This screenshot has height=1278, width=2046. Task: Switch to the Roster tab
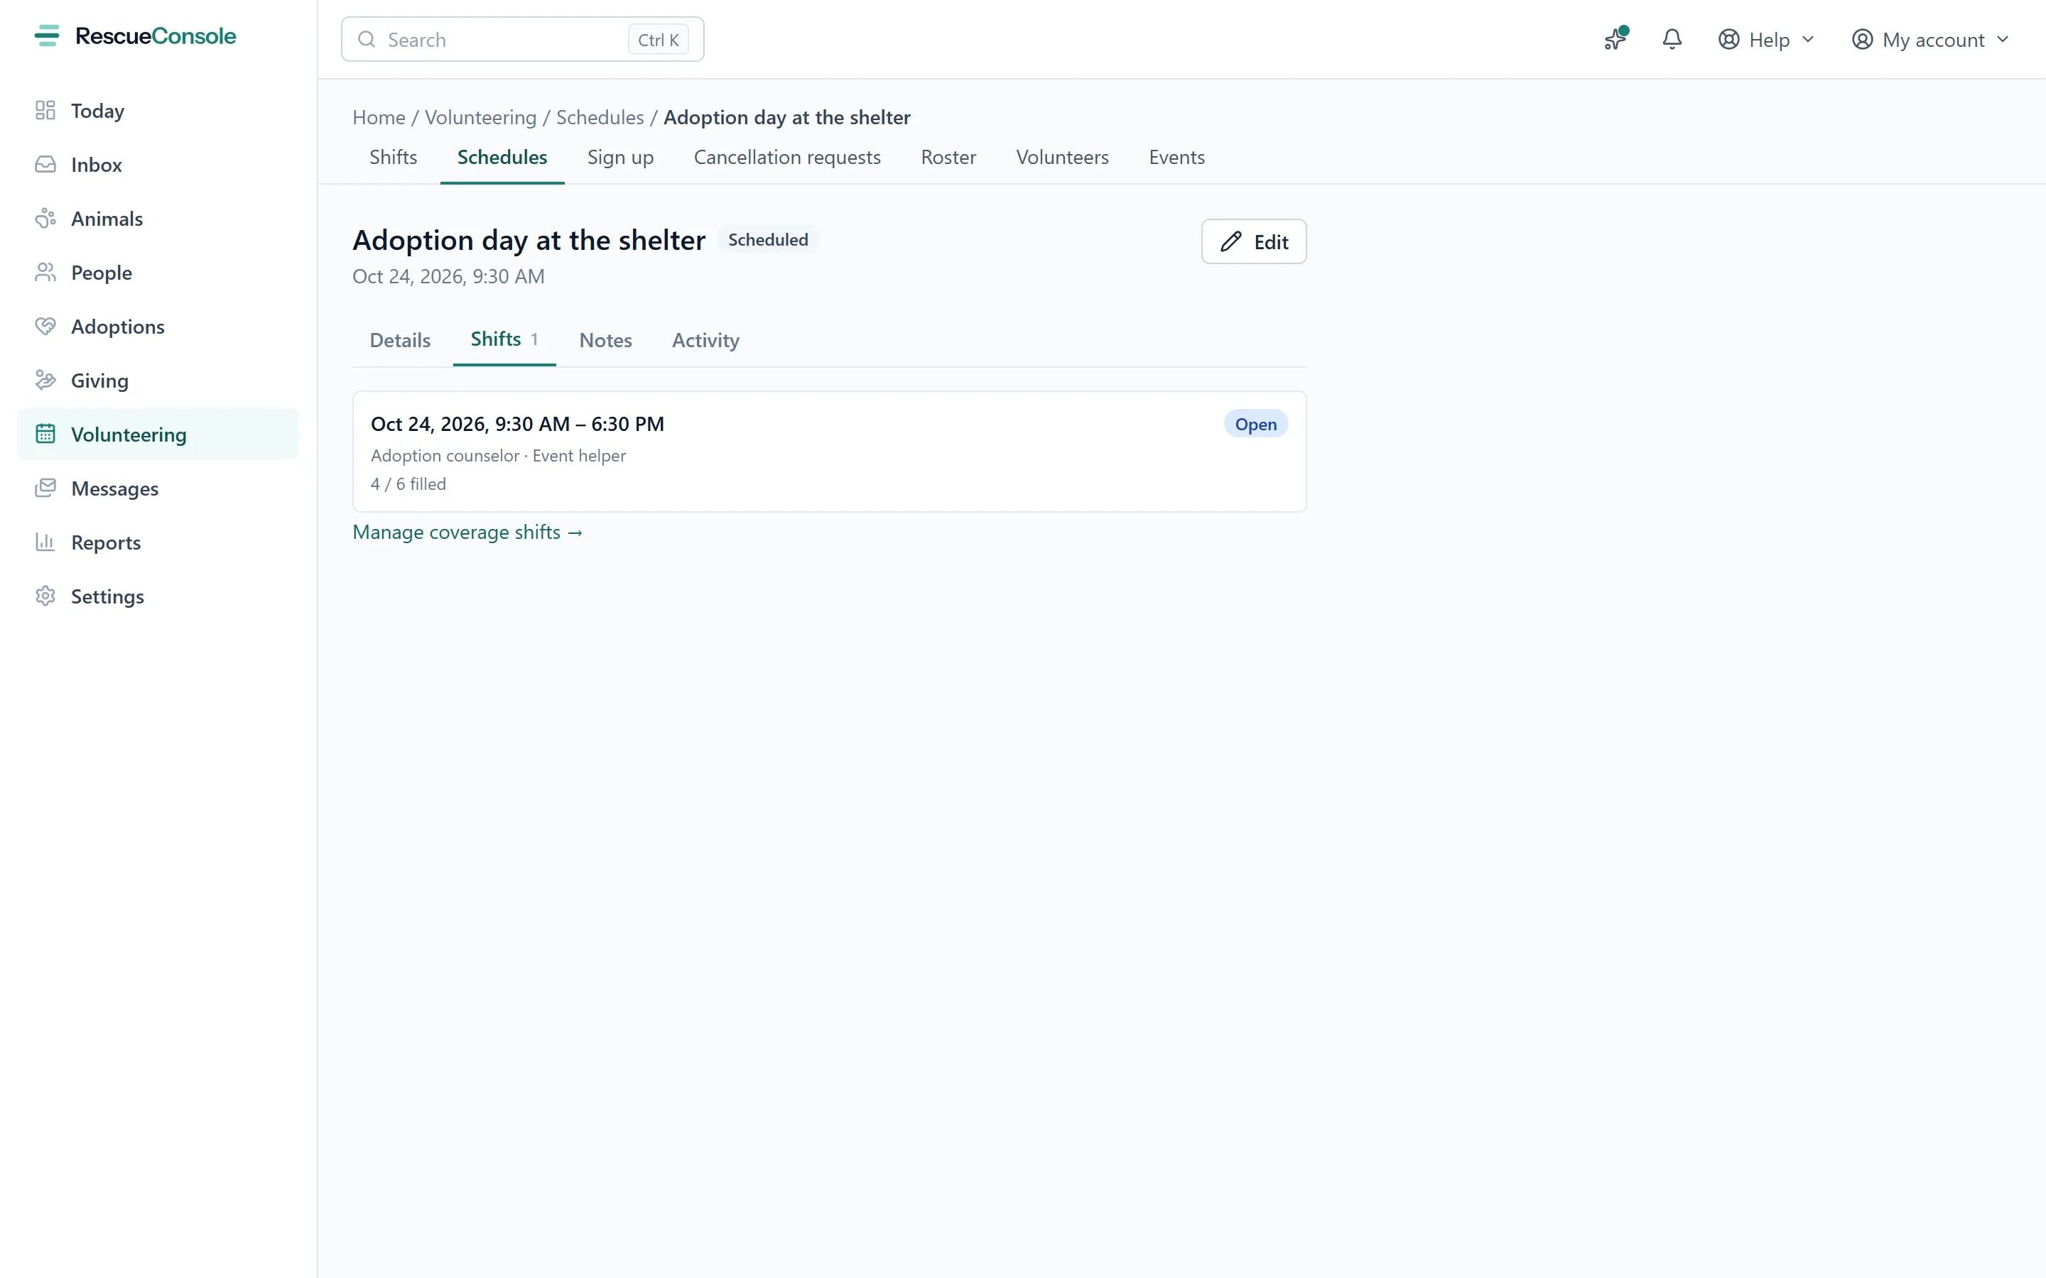948,157
